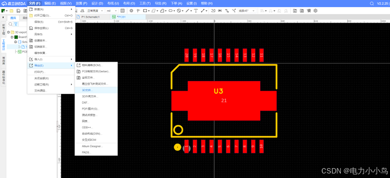Click the search icon in left panel
Image resolution: width=390 pixels, height=178 pixels.
[x=10, y=24]
